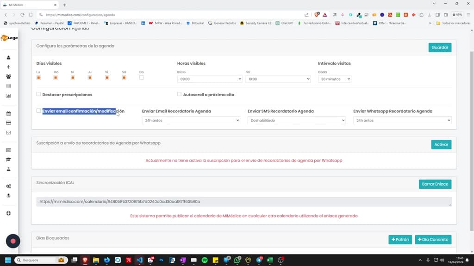Open the bar chart statistics sidebar icon
Image resolution: width=474 pixels, height=266 pixels.
click(8, 96)
